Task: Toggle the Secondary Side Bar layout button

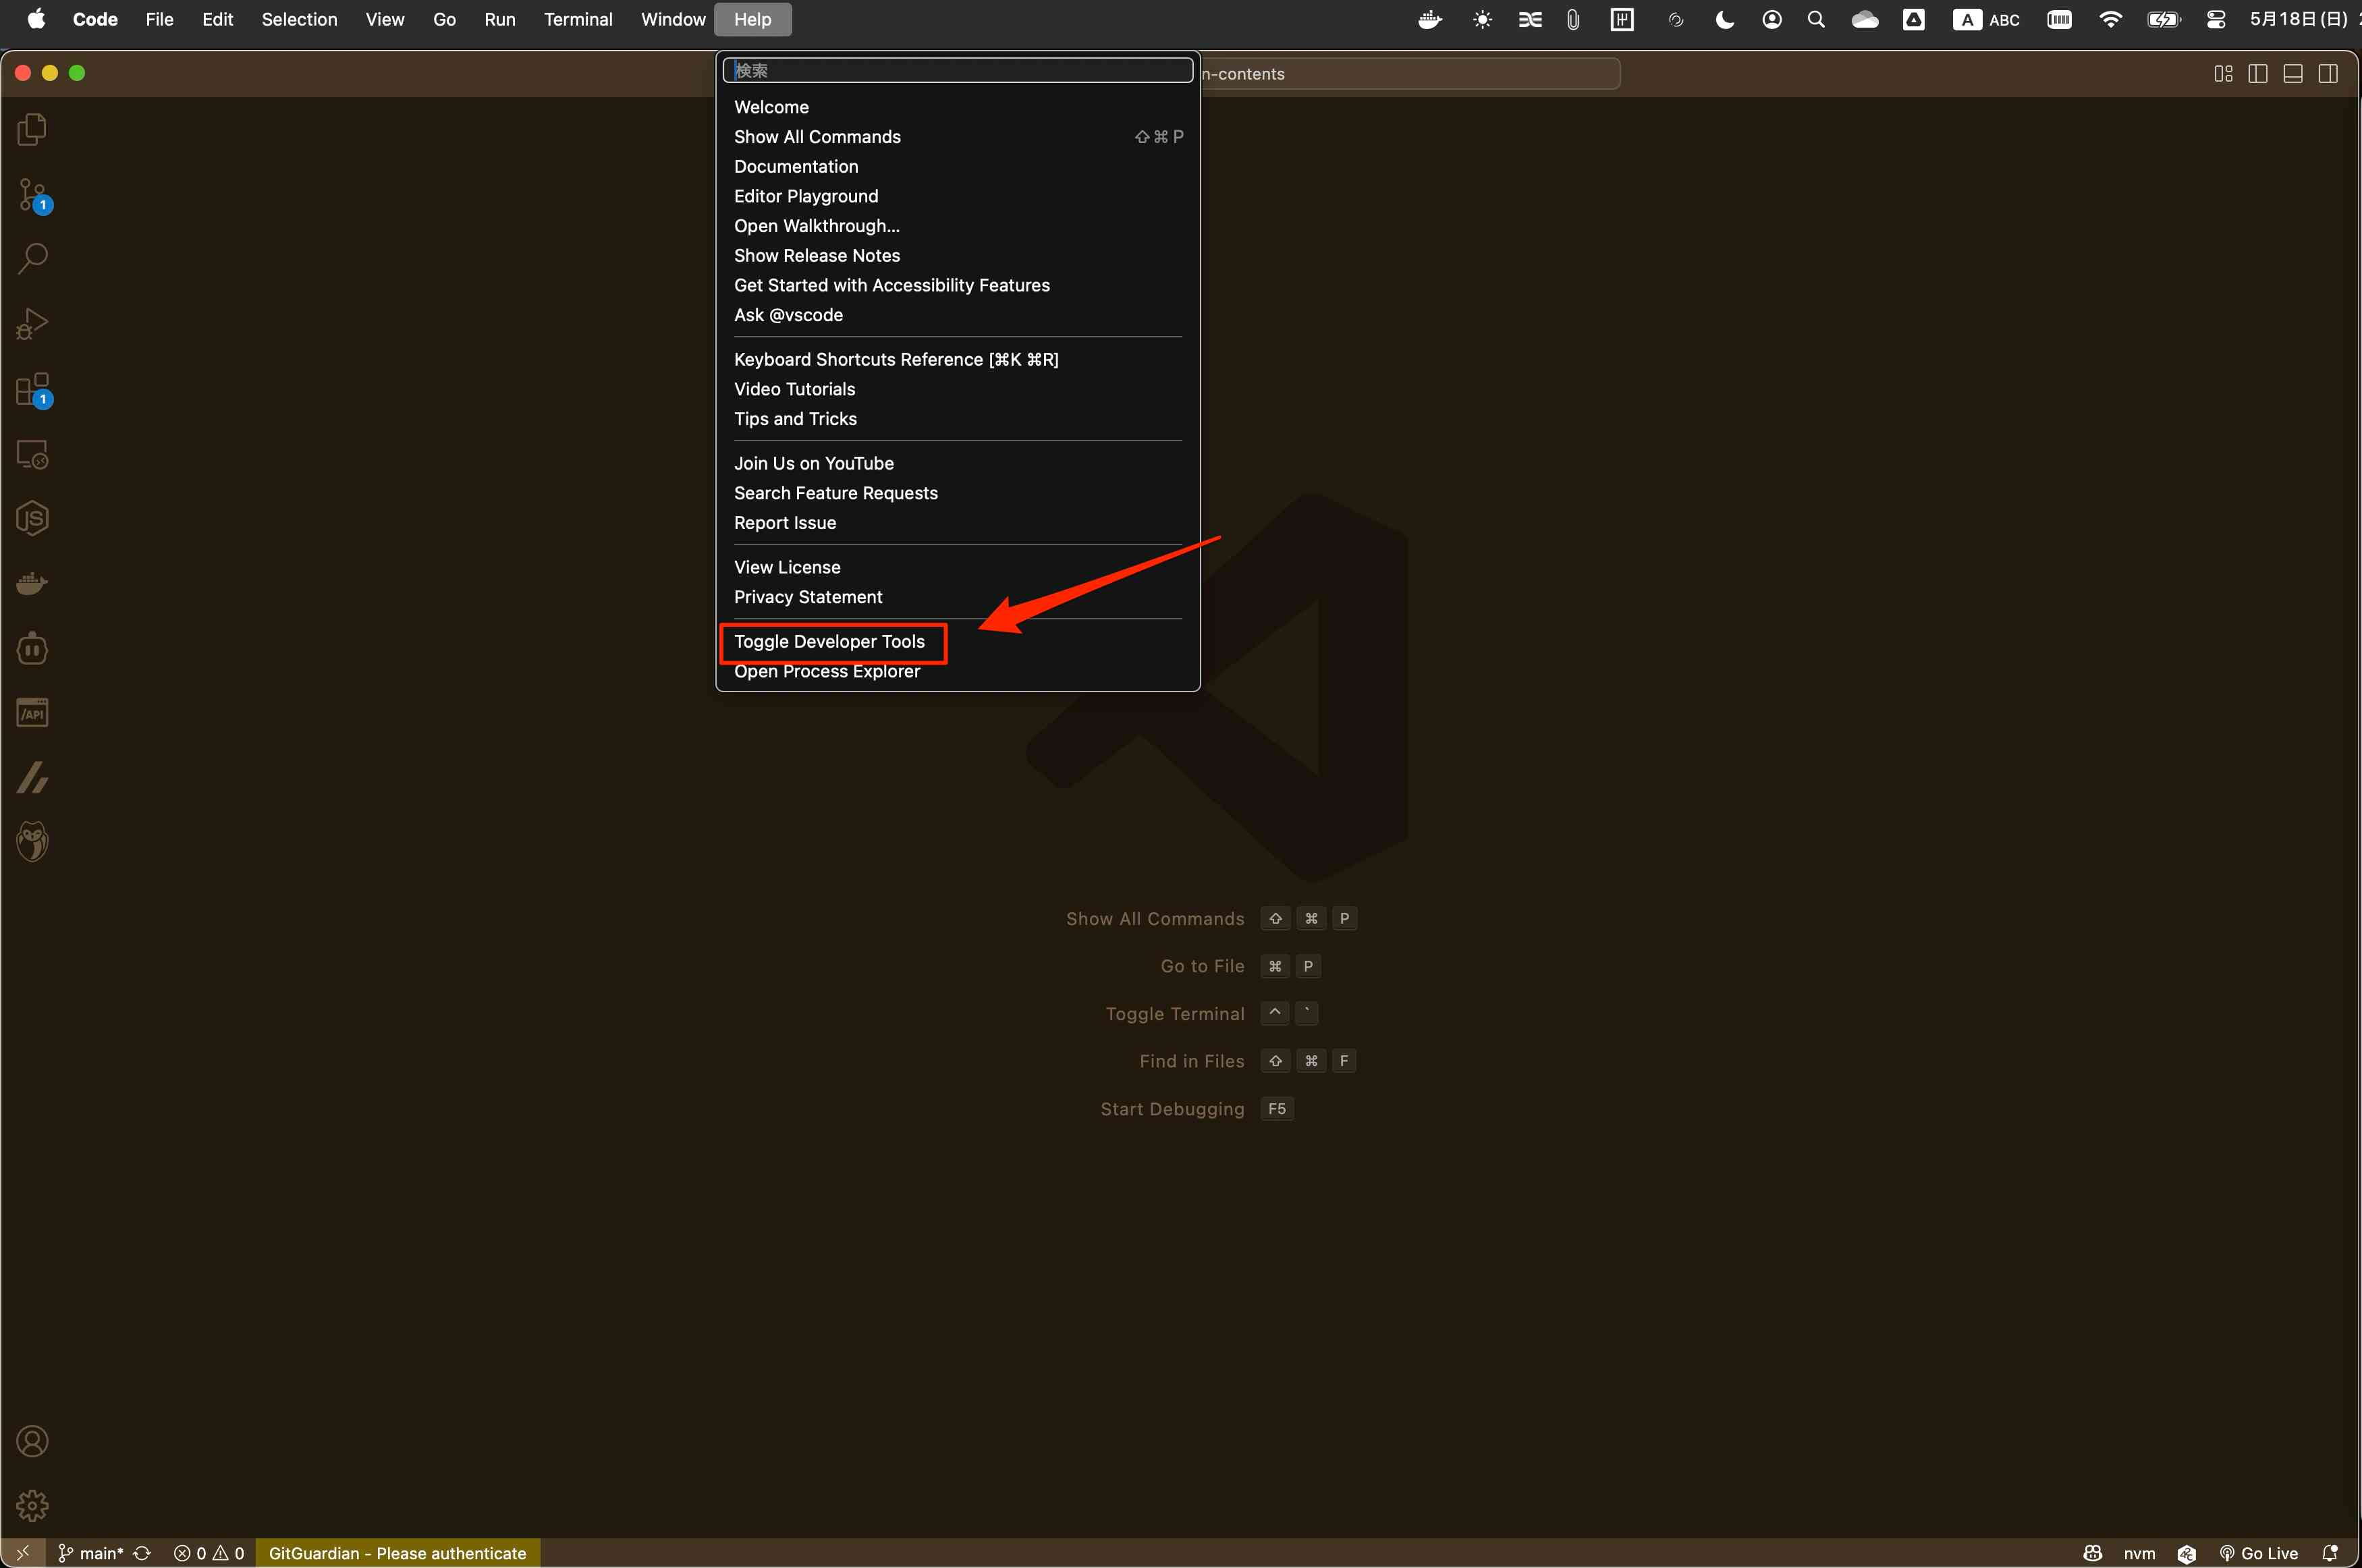Action: (x=2328, y=74)
